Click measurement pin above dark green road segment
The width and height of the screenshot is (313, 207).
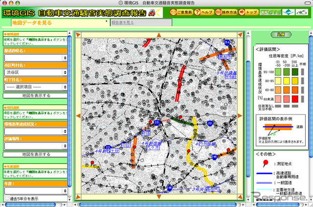click(x=180, y=118)
